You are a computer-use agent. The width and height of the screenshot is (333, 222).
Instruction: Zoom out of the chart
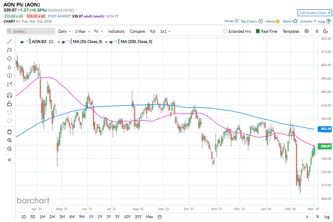[x=9, y=149]
